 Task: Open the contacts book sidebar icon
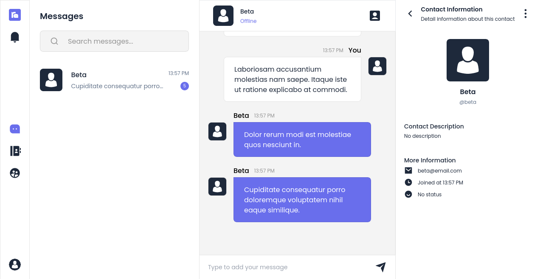tap(15, 151)
